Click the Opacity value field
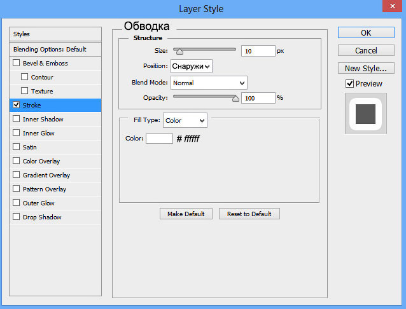Viewport: 406px width, 309px height. pos(258,98)
